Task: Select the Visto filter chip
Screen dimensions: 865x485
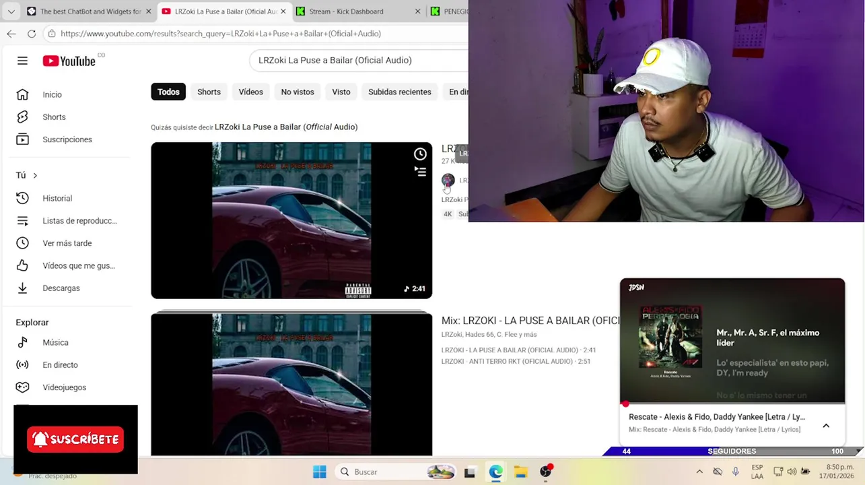Action: point(341,92)
